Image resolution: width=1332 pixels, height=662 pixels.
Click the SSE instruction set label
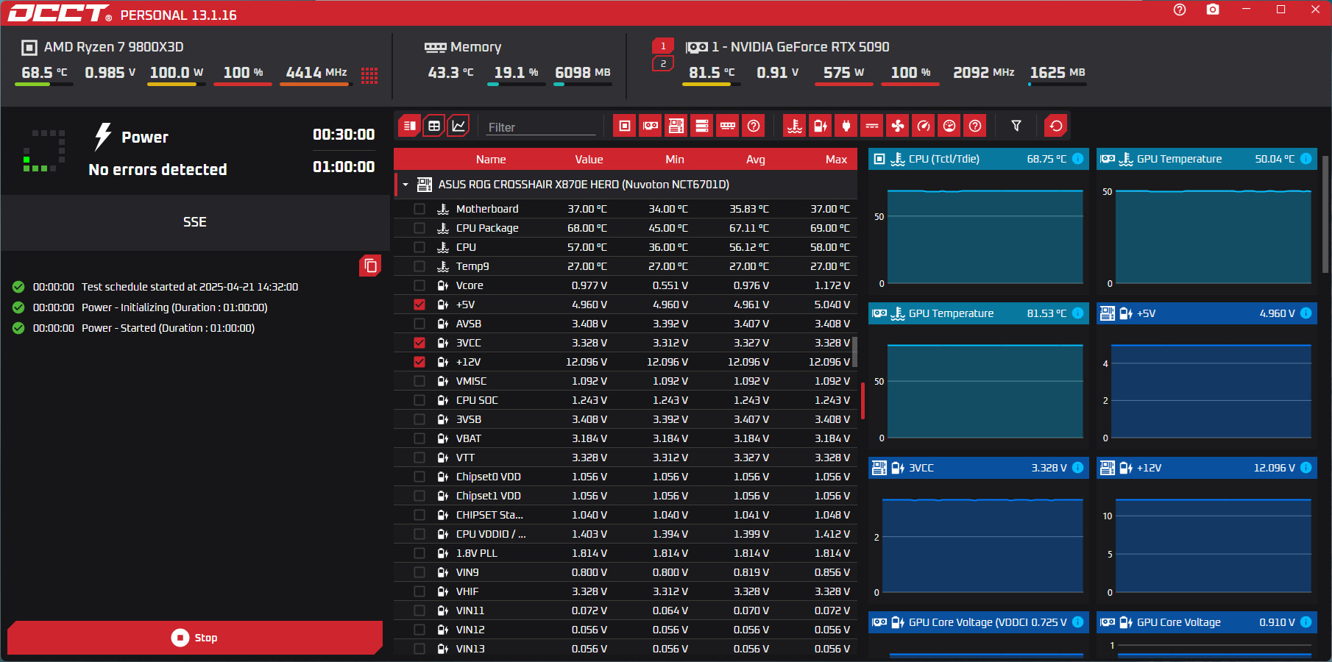(195, 222)
